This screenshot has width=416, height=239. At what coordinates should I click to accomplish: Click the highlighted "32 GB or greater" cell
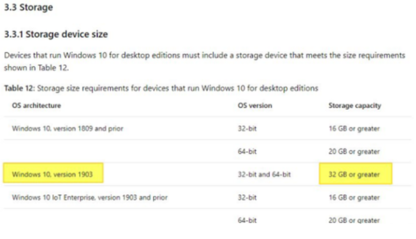pyautogui.click(x=354, y=175)
